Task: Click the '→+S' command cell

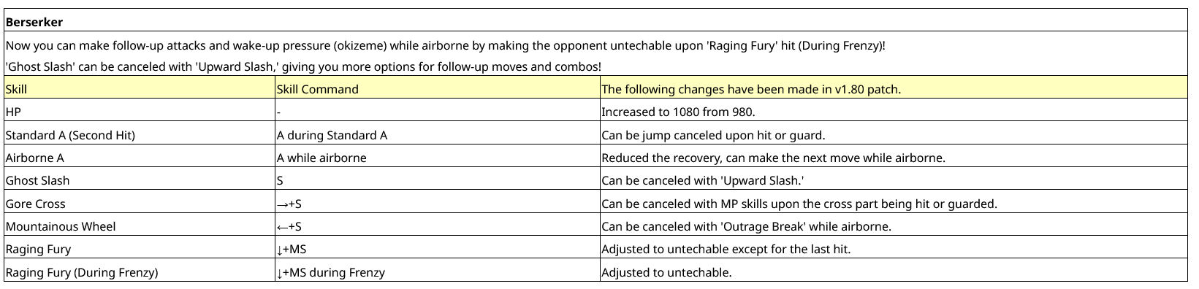Action: coord(438,204)
